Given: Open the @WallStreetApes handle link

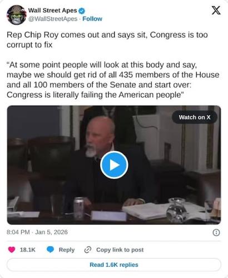Looking at the screenshot, I should [53, 19].
